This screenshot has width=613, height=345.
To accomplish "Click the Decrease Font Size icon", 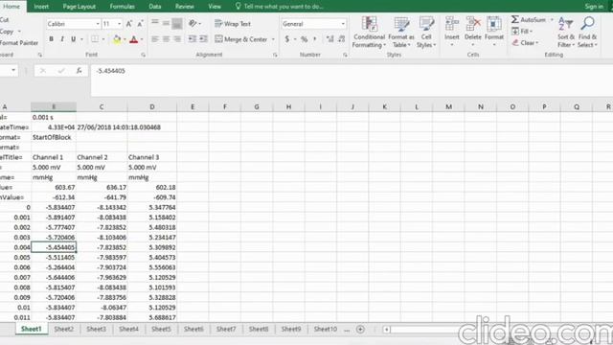I will coord(140,24).
